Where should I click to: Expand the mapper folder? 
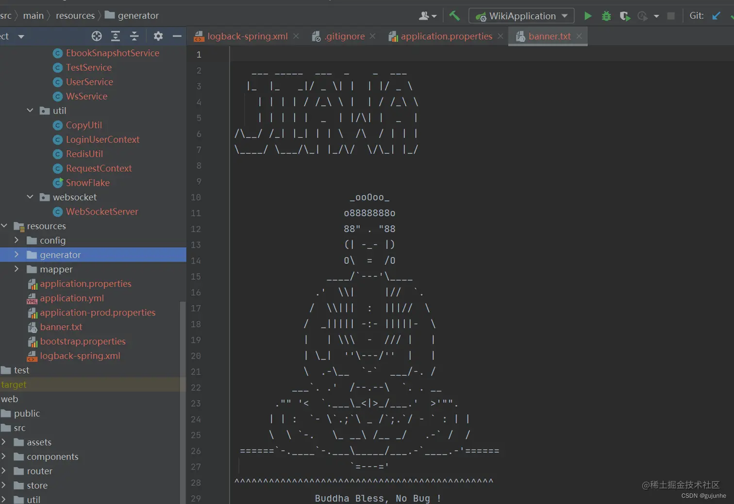[x=17, y=269]
